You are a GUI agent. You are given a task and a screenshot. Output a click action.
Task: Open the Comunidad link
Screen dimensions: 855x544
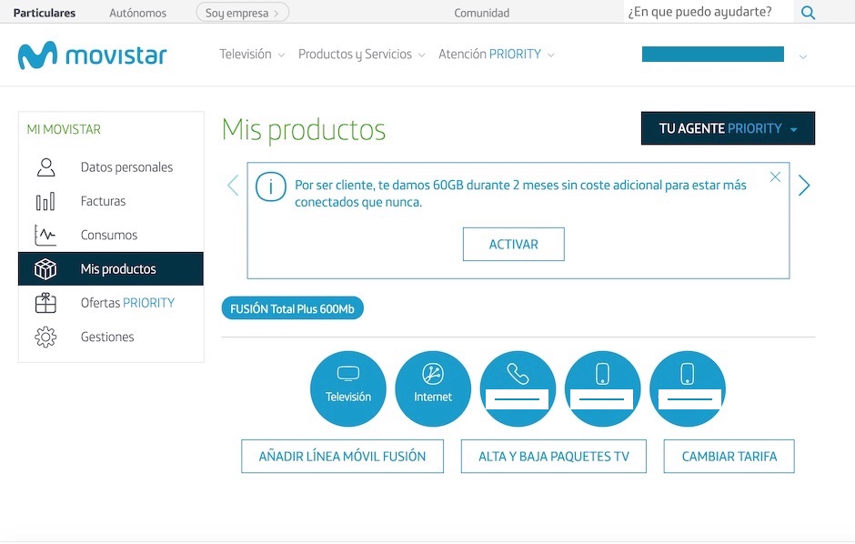point(481,13)
